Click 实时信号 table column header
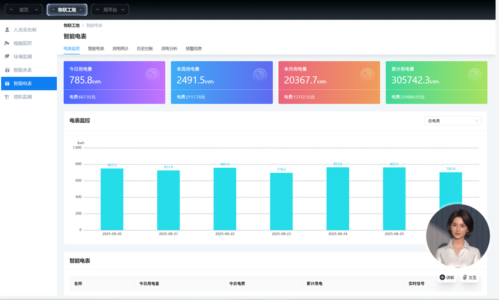This screenshot has height=300, width=499. pyautogui.click(x=416, y=283)
